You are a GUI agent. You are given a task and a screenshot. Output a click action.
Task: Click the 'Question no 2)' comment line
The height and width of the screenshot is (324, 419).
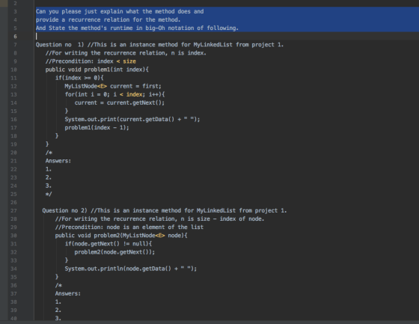click(165, 211)
